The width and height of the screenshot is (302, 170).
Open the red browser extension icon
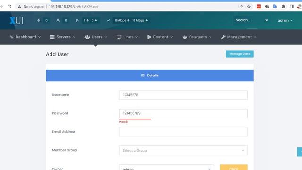(259, 7)
